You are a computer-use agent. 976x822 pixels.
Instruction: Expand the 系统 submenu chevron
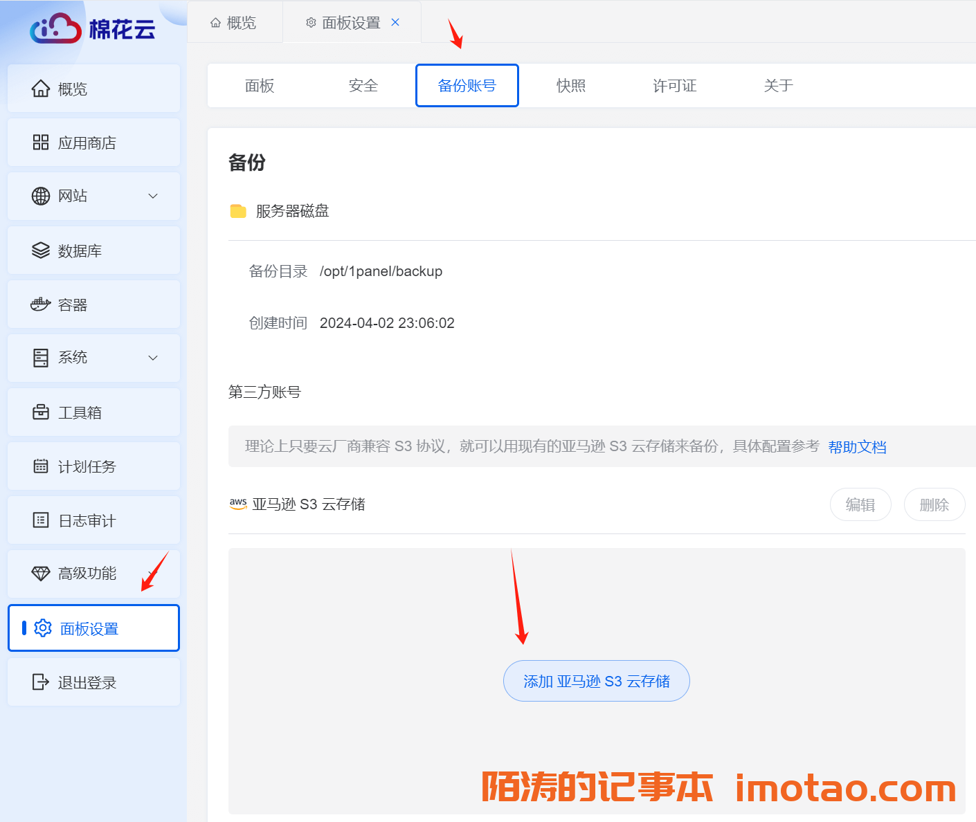click(153, 358)
